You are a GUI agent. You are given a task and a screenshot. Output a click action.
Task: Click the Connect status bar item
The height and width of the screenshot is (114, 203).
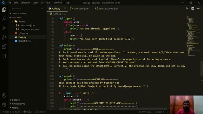[x=41, y=112]
